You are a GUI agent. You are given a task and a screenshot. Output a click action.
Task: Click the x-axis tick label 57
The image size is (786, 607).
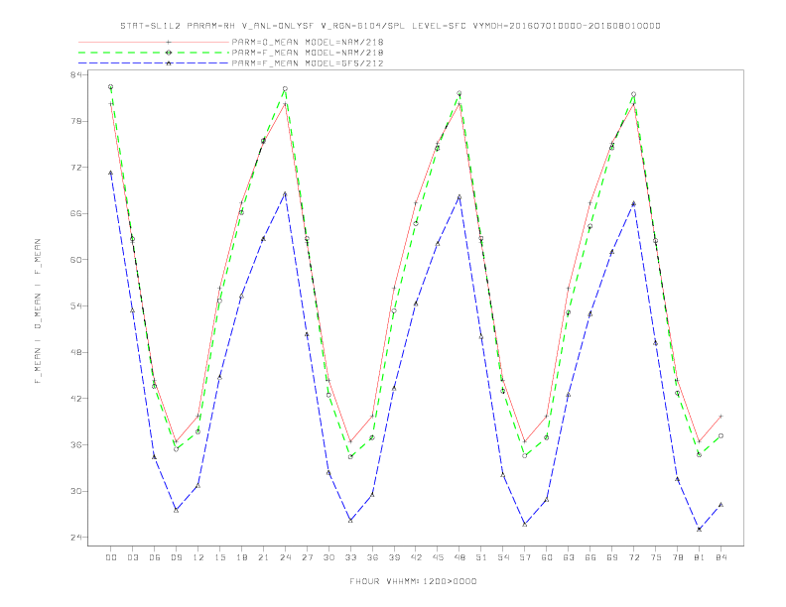pyautogui.click(x=525, y=557)
